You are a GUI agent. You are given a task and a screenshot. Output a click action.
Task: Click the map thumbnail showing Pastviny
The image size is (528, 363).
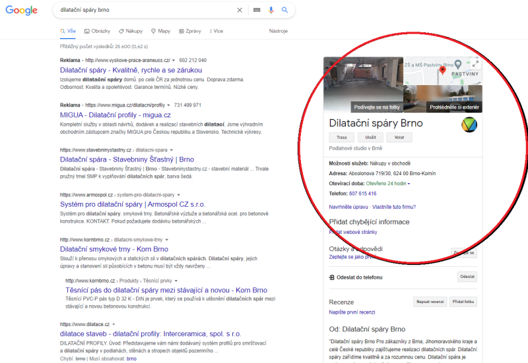(443, 70)
